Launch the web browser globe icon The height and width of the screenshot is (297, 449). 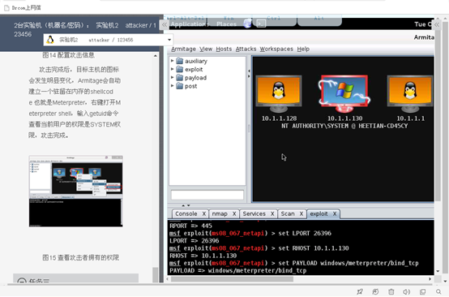pyautogui.click(x=247, y=24)
